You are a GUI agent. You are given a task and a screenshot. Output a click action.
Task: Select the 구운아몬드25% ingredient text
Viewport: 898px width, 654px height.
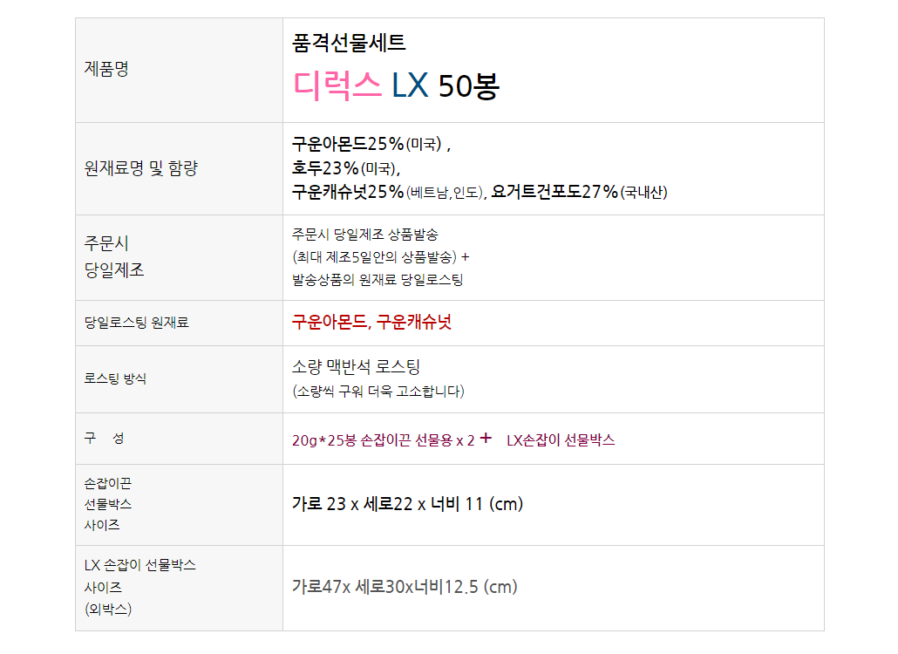click(348, 144)
